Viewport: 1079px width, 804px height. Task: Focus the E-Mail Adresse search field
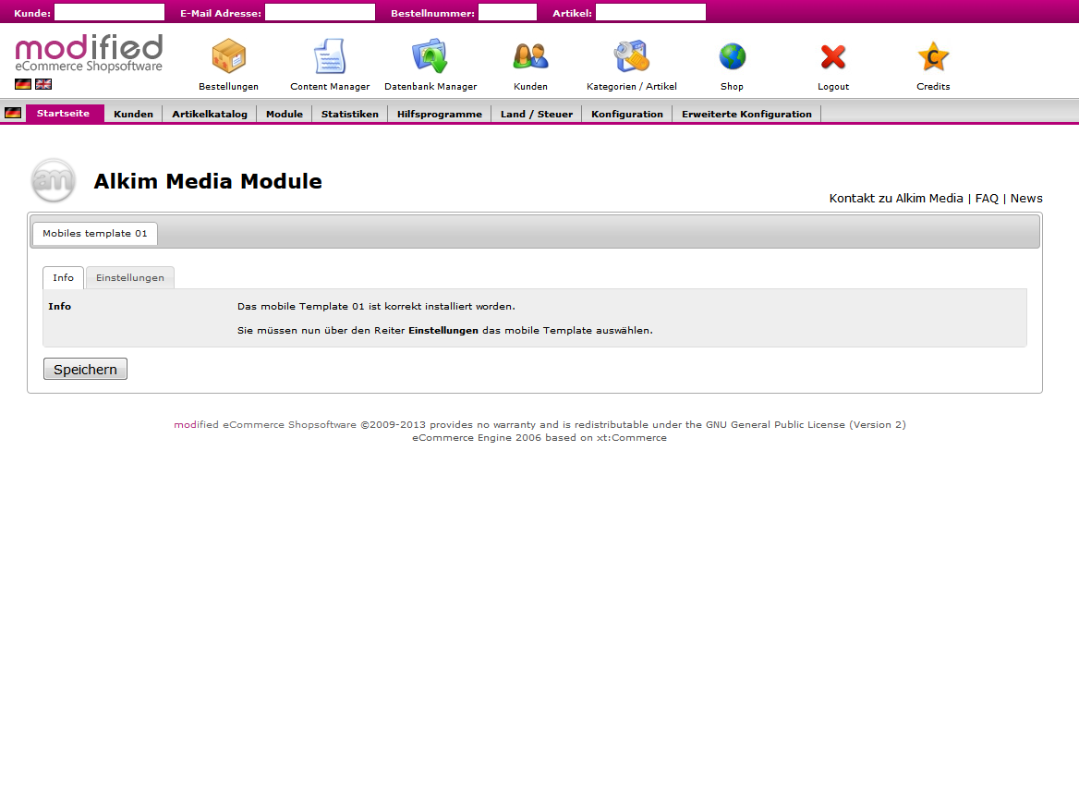coord(320,12)
